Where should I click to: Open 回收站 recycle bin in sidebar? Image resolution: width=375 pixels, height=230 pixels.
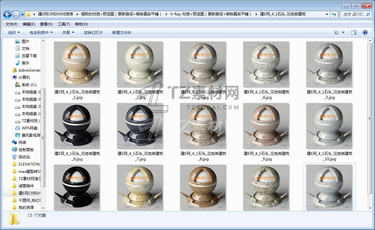point(24,157)
